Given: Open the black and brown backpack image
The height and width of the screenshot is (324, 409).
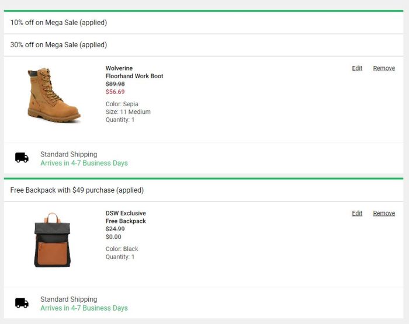Looking at the screenshot, I should pos(52,240).
